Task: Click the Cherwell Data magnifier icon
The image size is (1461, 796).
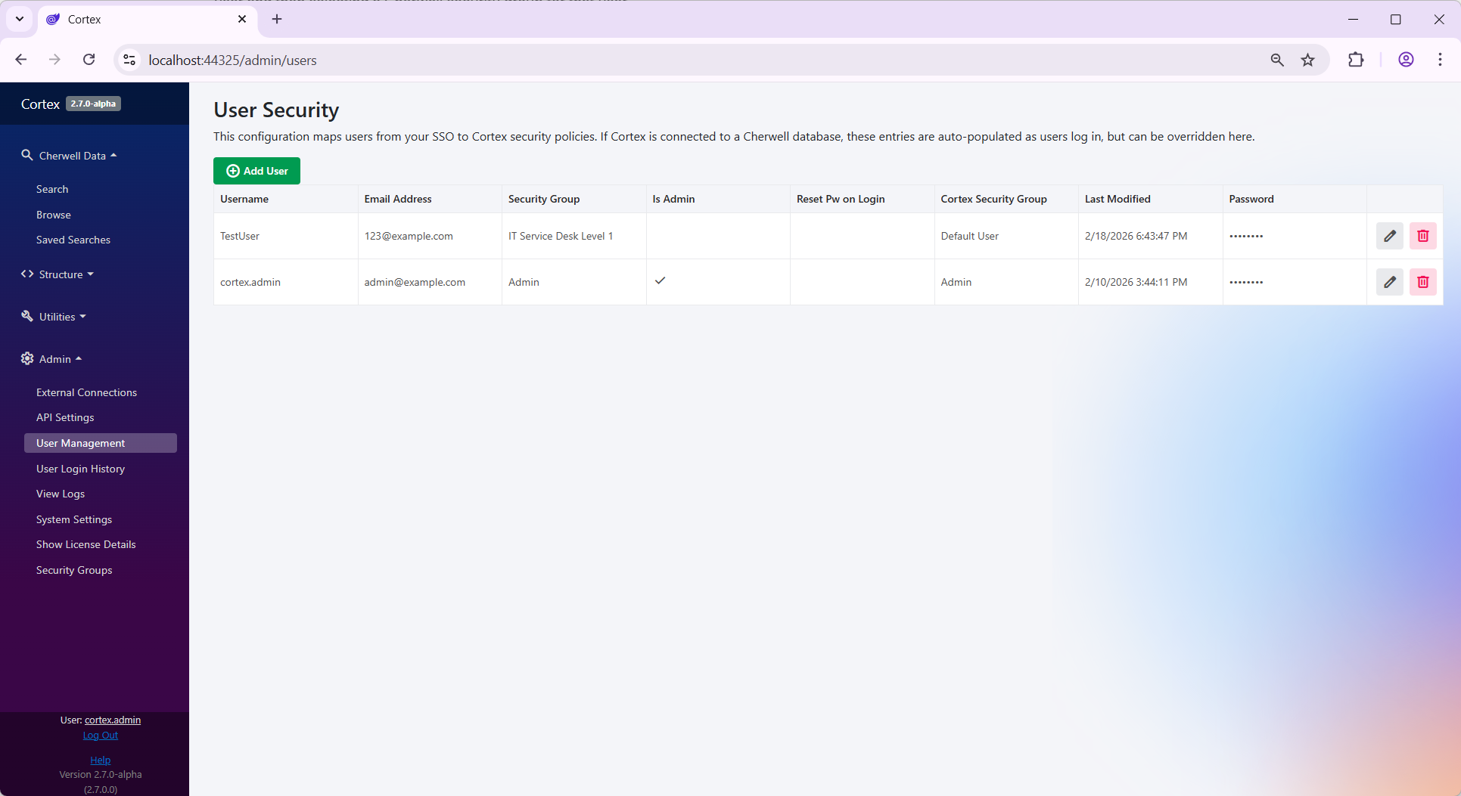Action: coord(27,155)
